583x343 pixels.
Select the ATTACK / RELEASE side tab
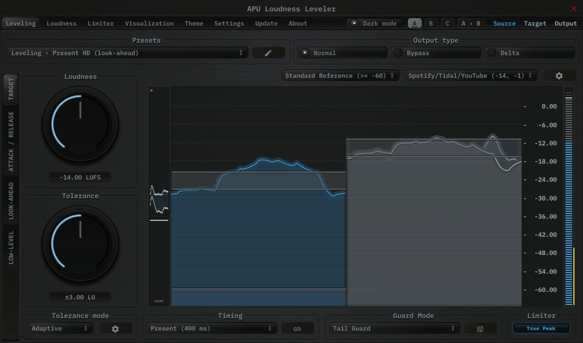11,141
